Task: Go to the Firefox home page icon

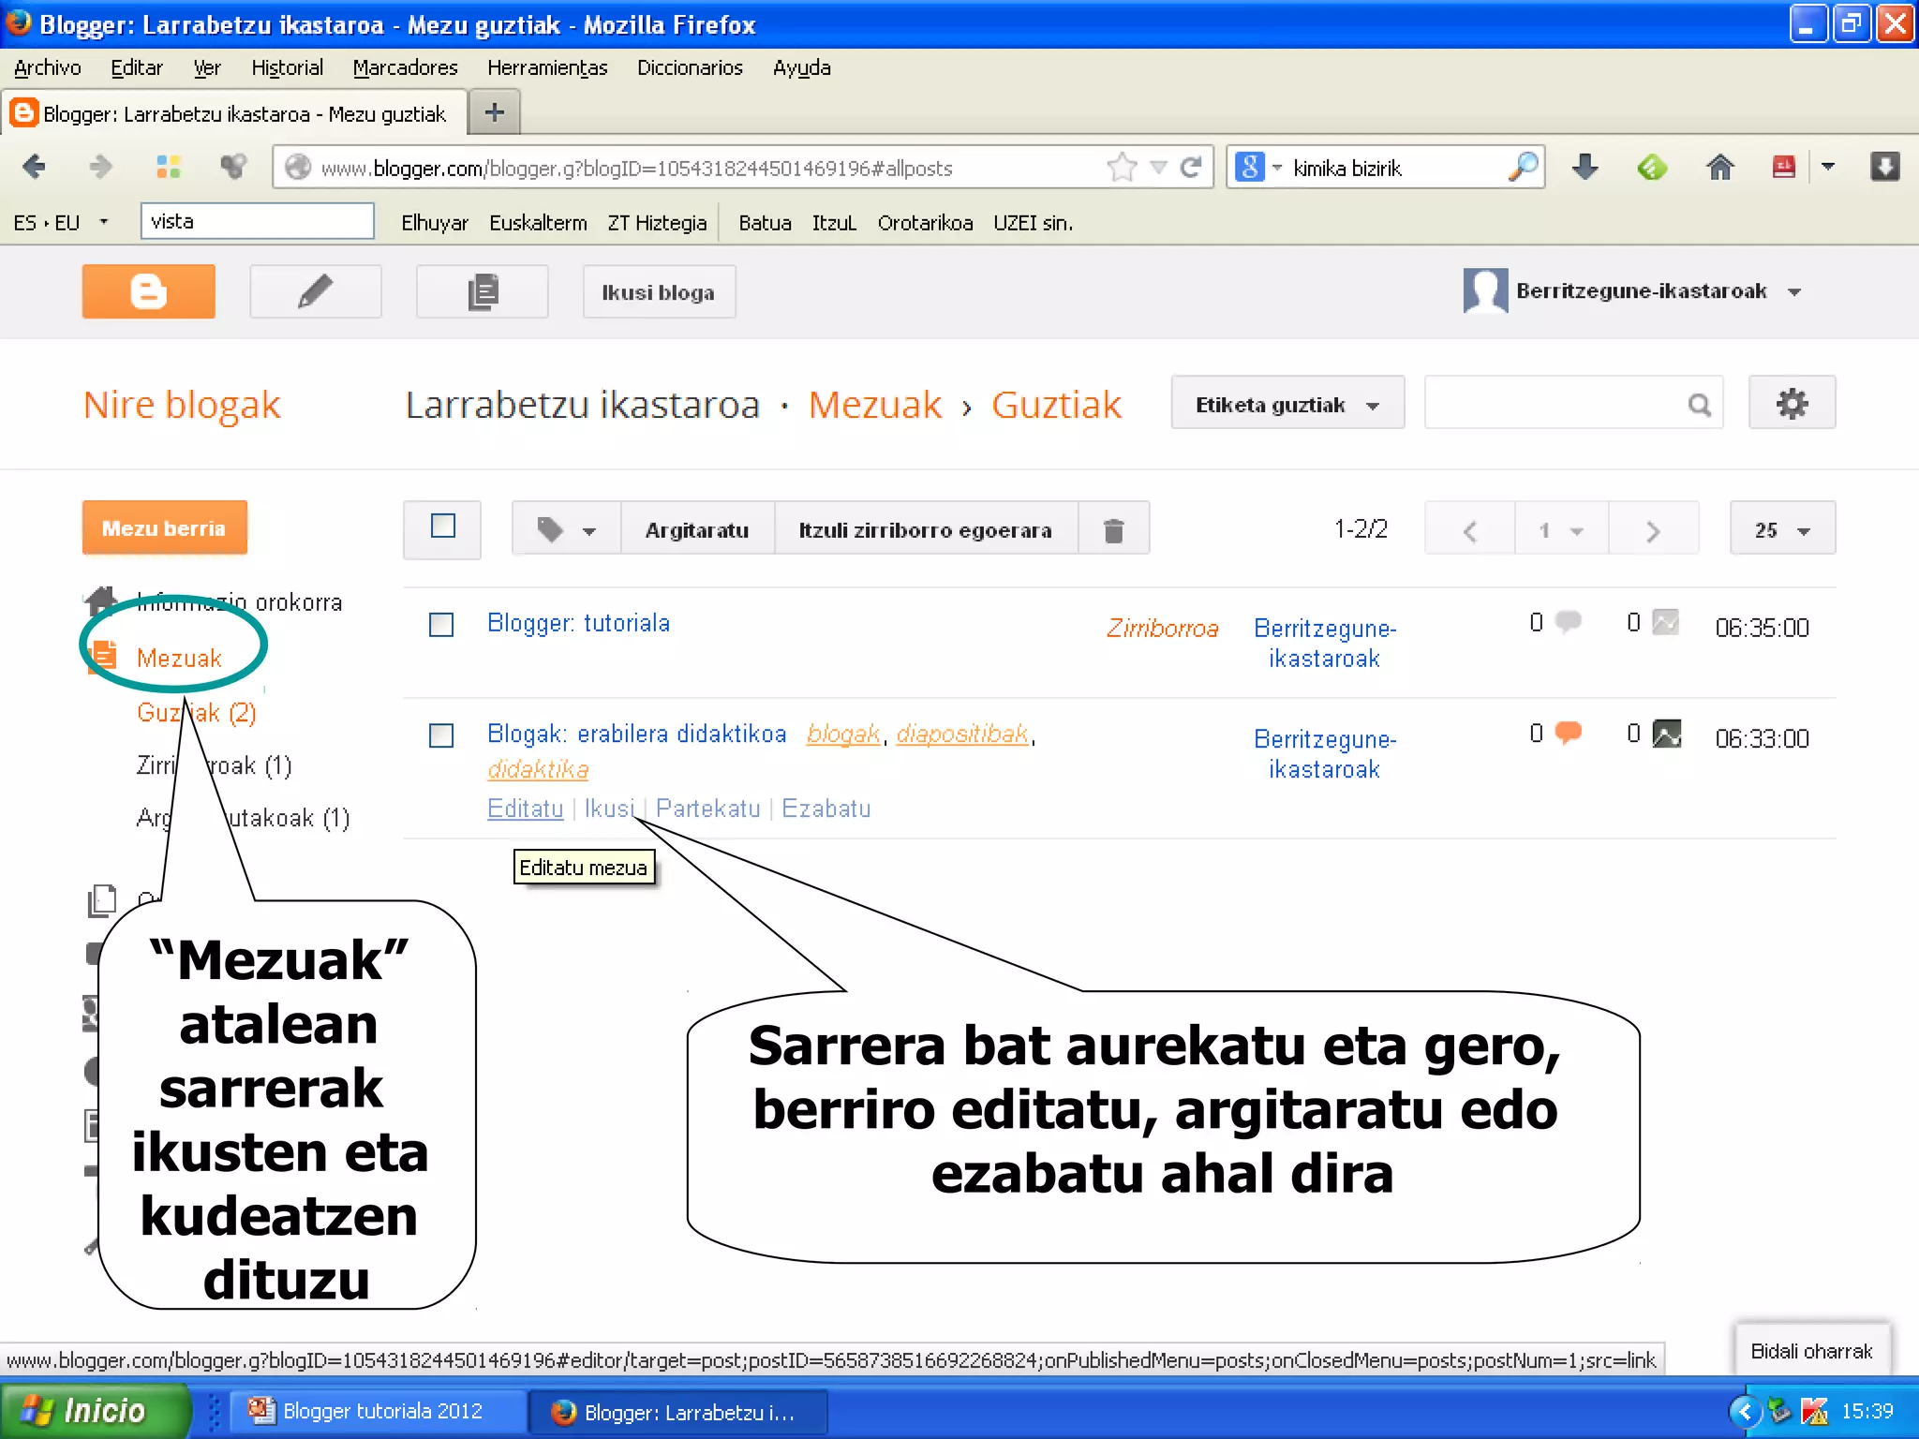Action: [1719, 167]
